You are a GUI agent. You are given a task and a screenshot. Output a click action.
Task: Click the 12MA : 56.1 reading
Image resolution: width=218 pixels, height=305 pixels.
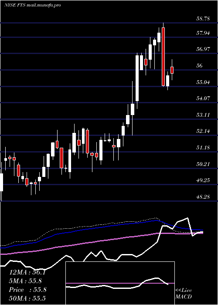(27, 272)
